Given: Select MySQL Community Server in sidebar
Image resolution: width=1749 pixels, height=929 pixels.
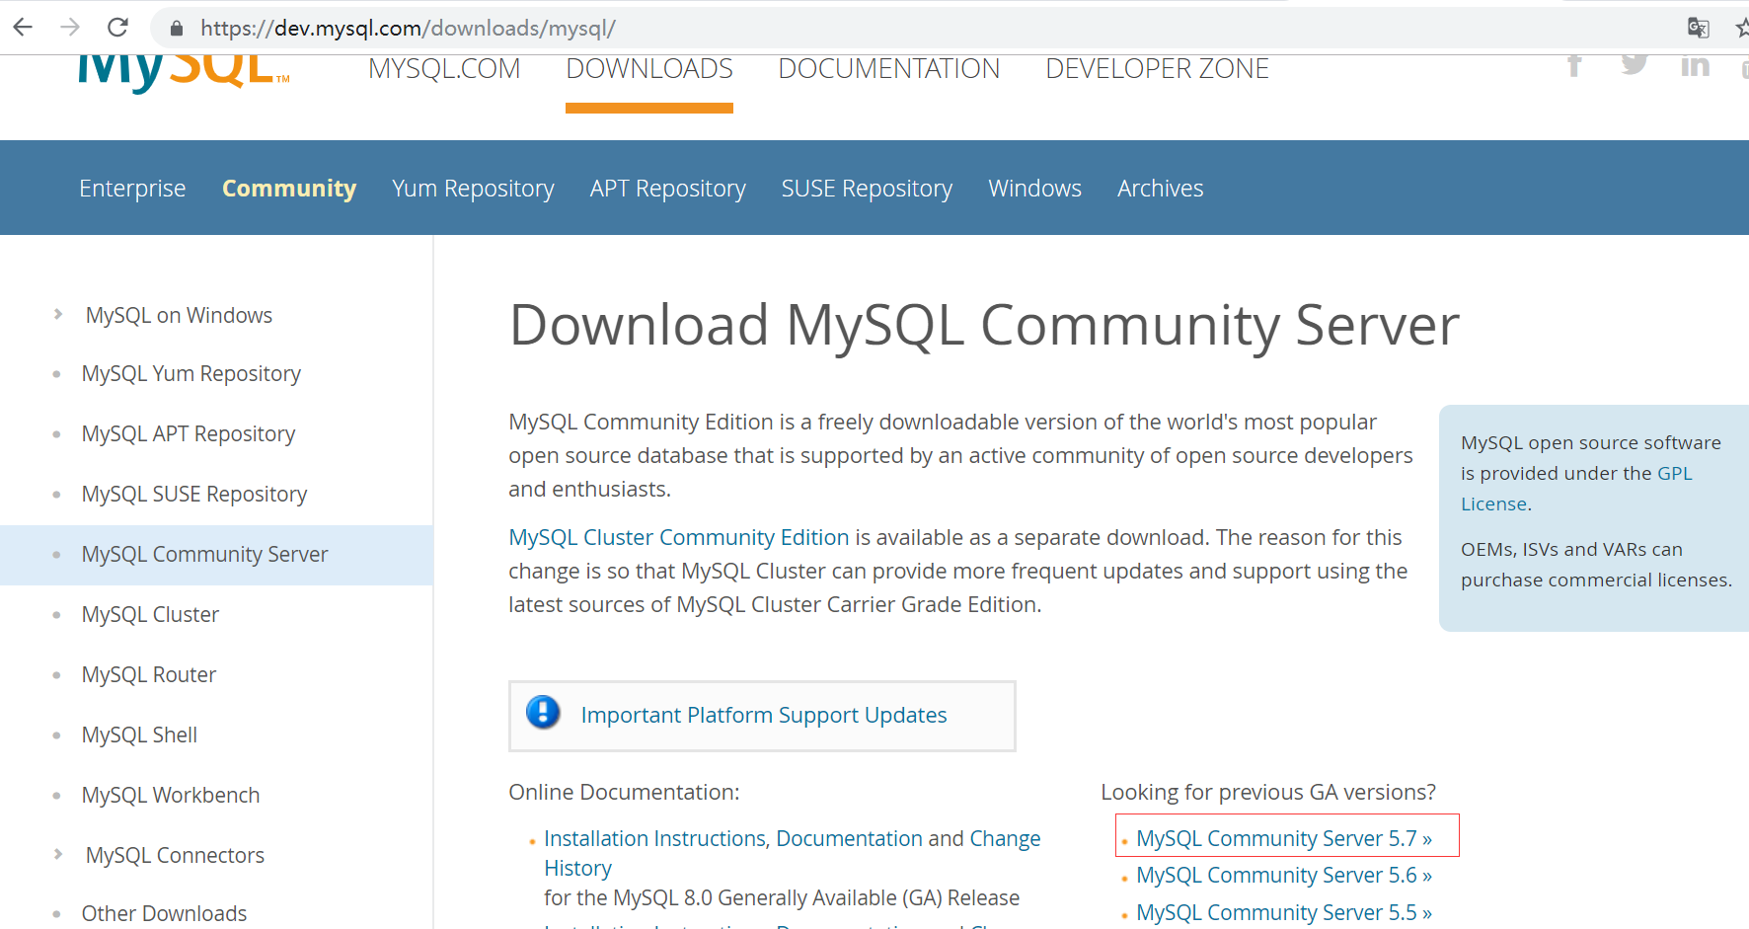Looking at the screenshot, I should coord(204,555).
